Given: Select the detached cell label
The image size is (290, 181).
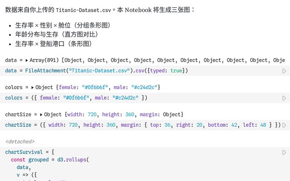Looking at the screenshot, I should pos(20,142).
